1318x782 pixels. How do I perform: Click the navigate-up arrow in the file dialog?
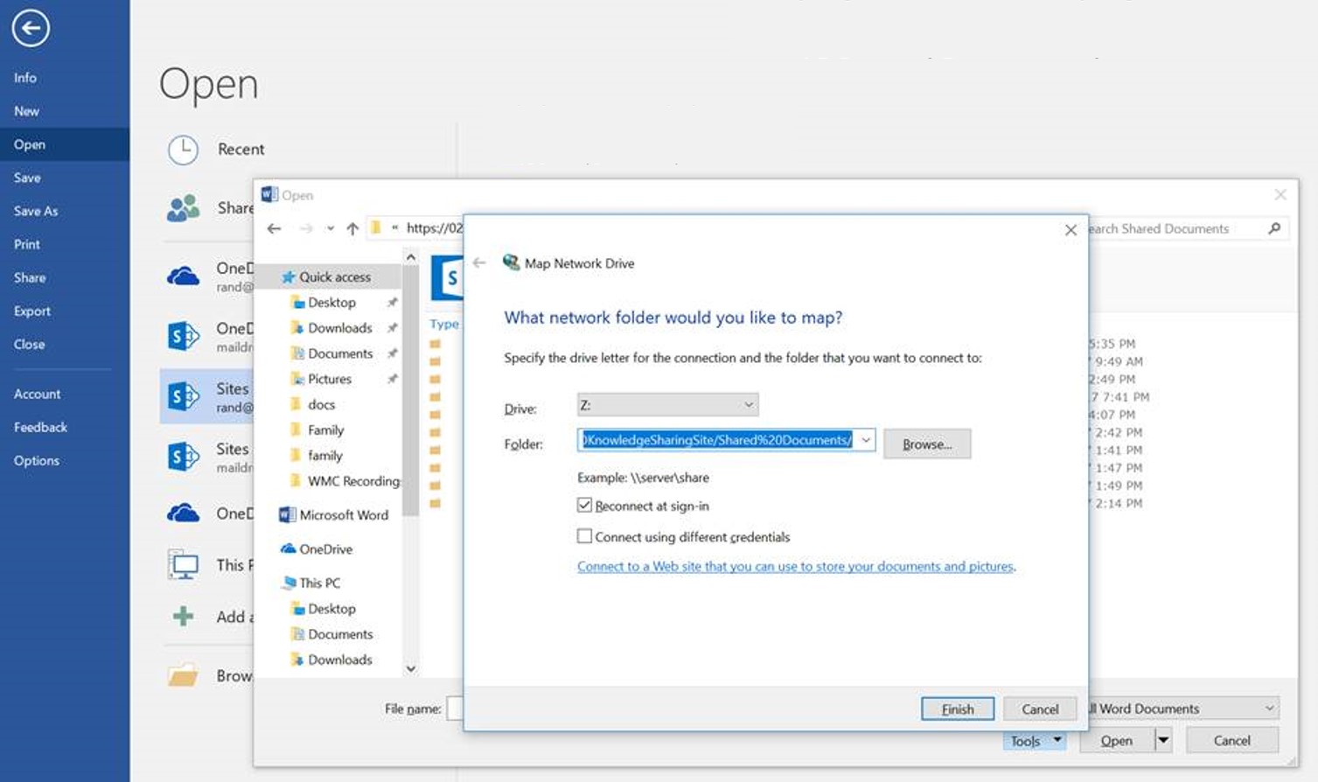click(x=352, y=228)
